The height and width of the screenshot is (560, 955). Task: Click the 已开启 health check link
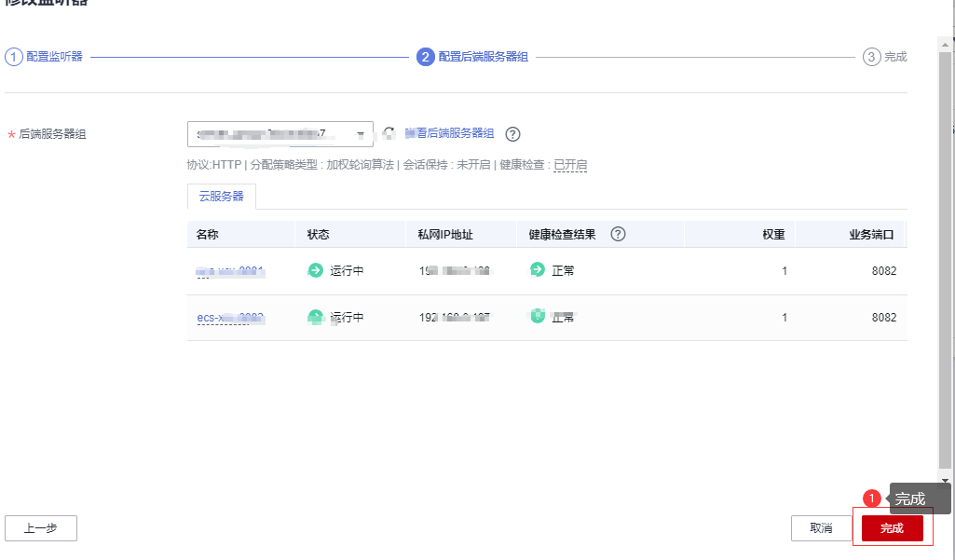point(570,165)
